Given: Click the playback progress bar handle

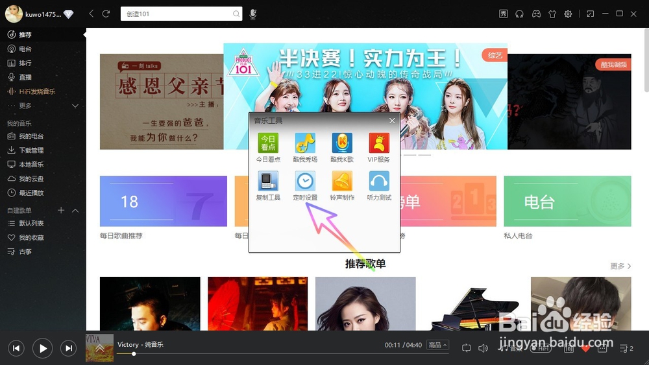Looking at the screenshot, I should [x=134, y=354].
